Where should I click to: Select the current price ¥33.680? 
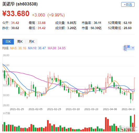(16, 14)
